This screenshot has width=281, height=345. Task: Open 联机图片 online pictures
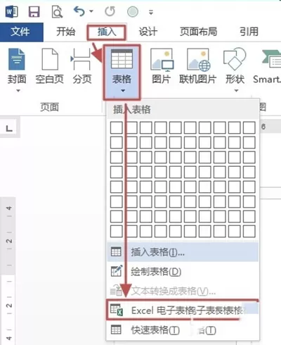tap(198, 66)
